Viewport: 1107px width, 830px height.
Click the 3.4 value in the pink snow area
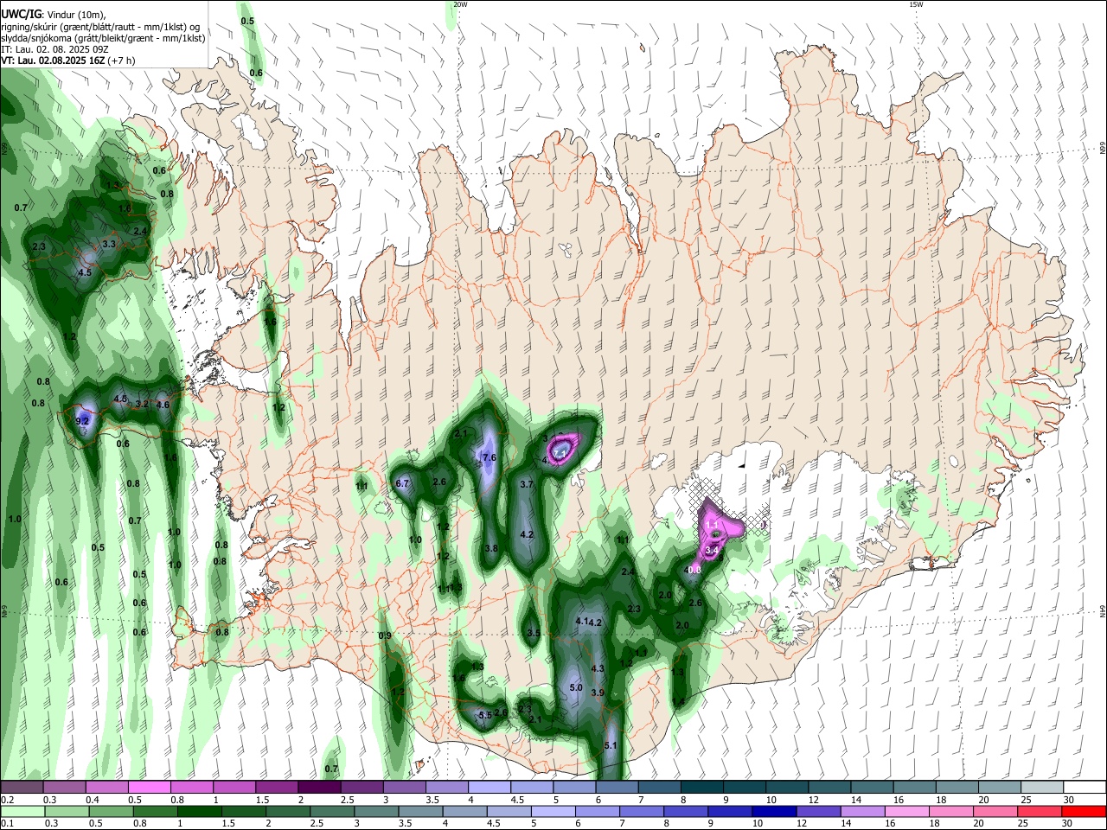click(713, 550)
